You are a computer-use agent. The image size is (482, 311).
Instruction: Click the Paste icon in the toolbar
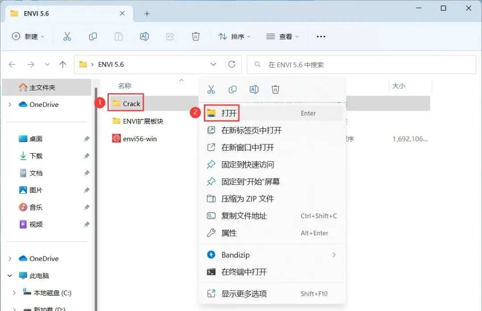(118, 37)
